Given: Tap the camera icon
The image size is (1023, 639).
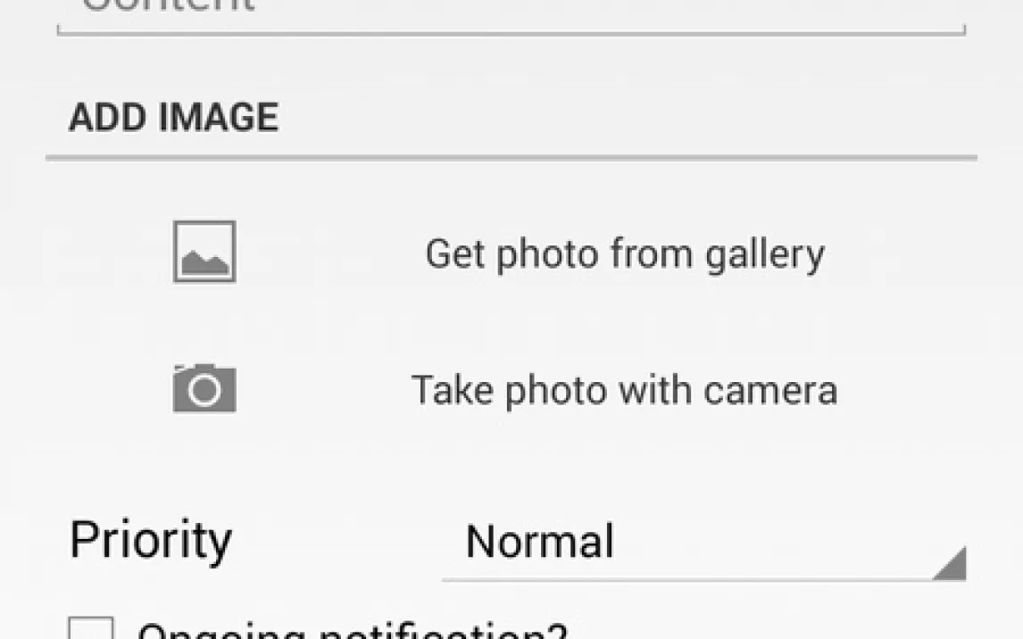Looking at the screenshot, I should [204, 389].
